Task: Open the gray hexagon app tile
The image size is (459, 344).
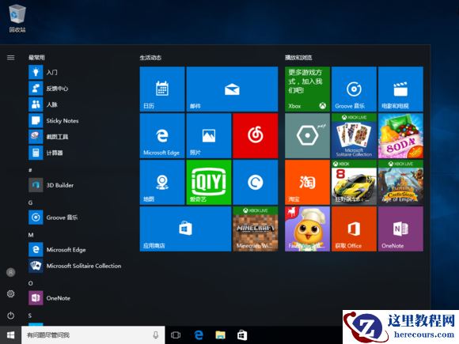Action: click(307, 136)
